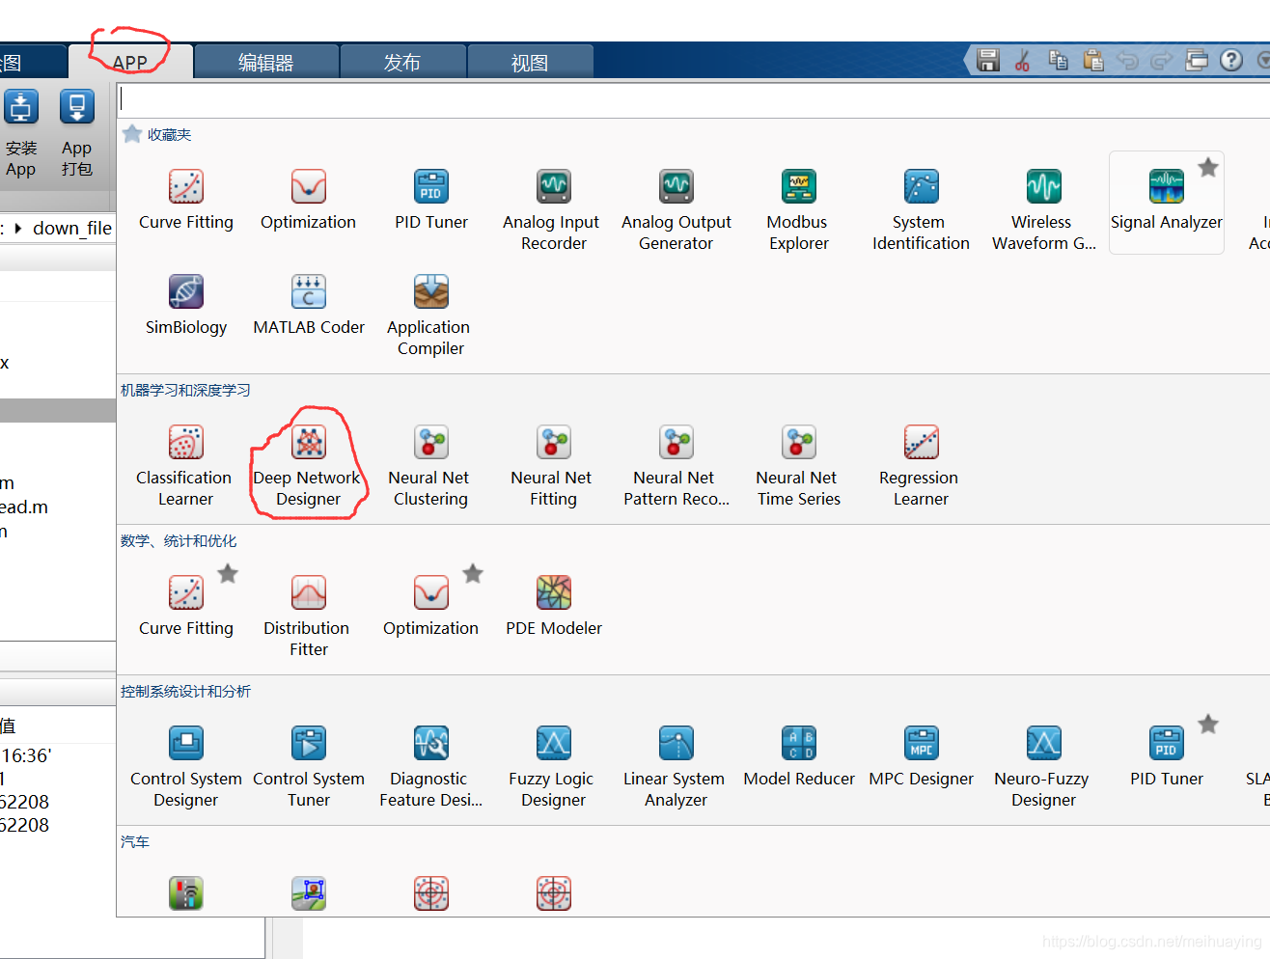Click the 汽车 section header
This screenshot has height=959, width=1270.
click(x=135, y=841)
